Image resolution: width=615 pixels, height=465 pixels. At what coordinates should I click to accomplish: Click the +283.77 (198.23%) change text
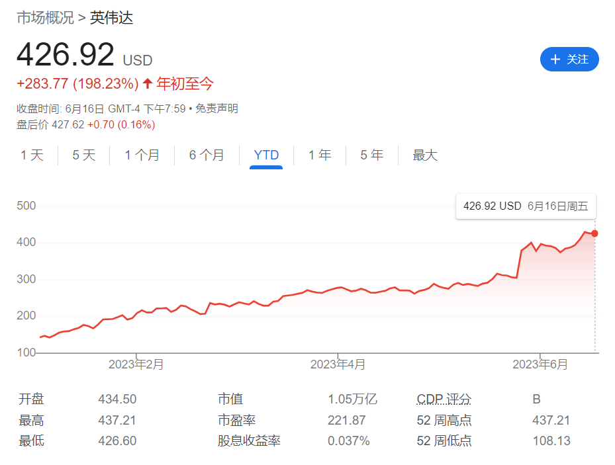click(77, 84)
